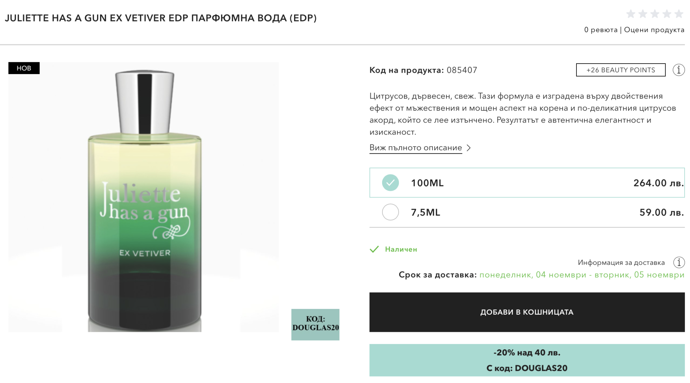Click the НОВ badge on product image
This screenshot has height=383, width=690.
(24, 68)
